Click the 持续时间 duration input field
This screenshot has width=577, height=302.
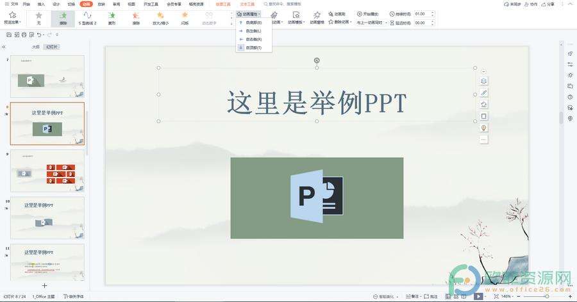pyautogui.click(x=424, y=14)
